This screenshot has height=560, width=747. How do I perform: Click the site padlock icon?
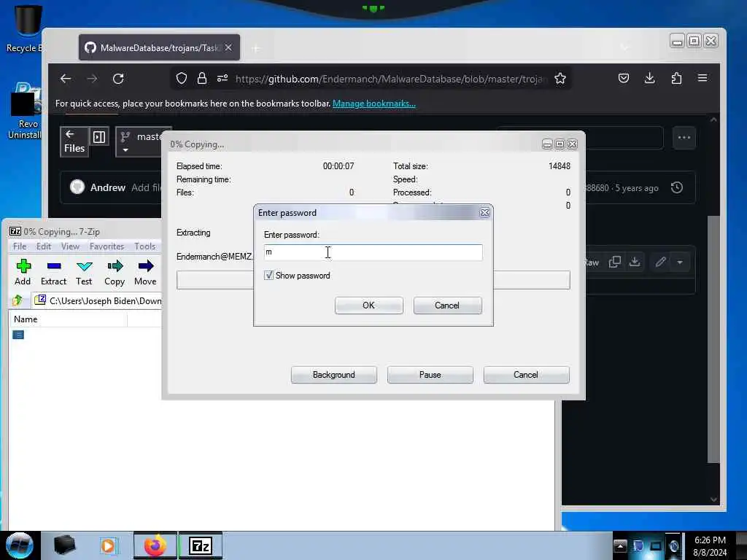point(202,79)
